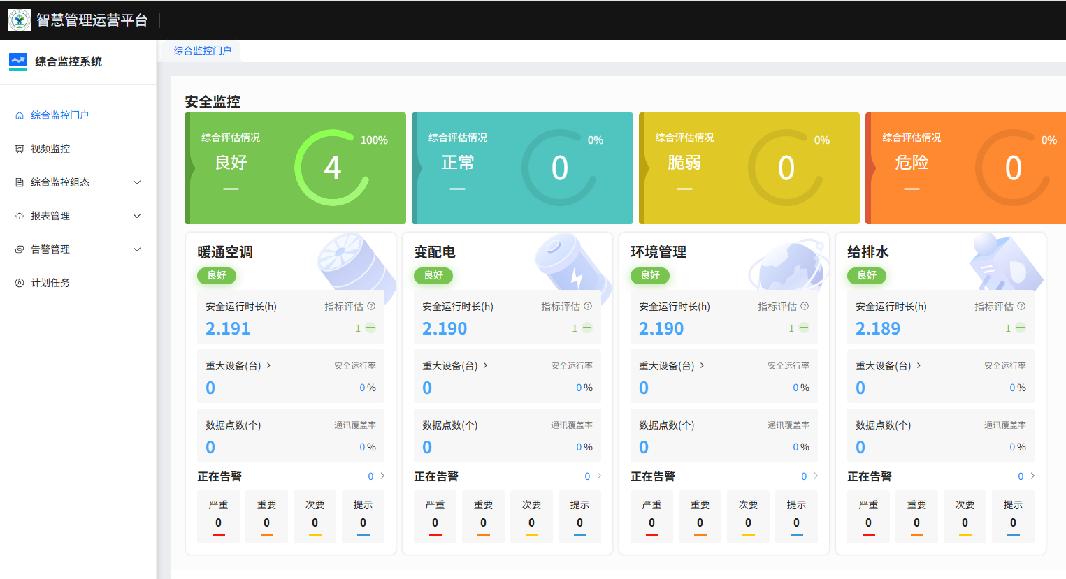1066x579 pixels.
Task: Click the green 良好 progress ring showing 4
Action: (x=333, y=168)
